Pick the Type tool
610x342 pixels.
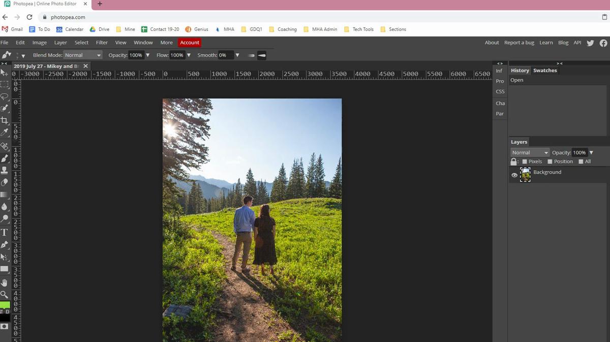pyautogui.click(x=5, y=232)
